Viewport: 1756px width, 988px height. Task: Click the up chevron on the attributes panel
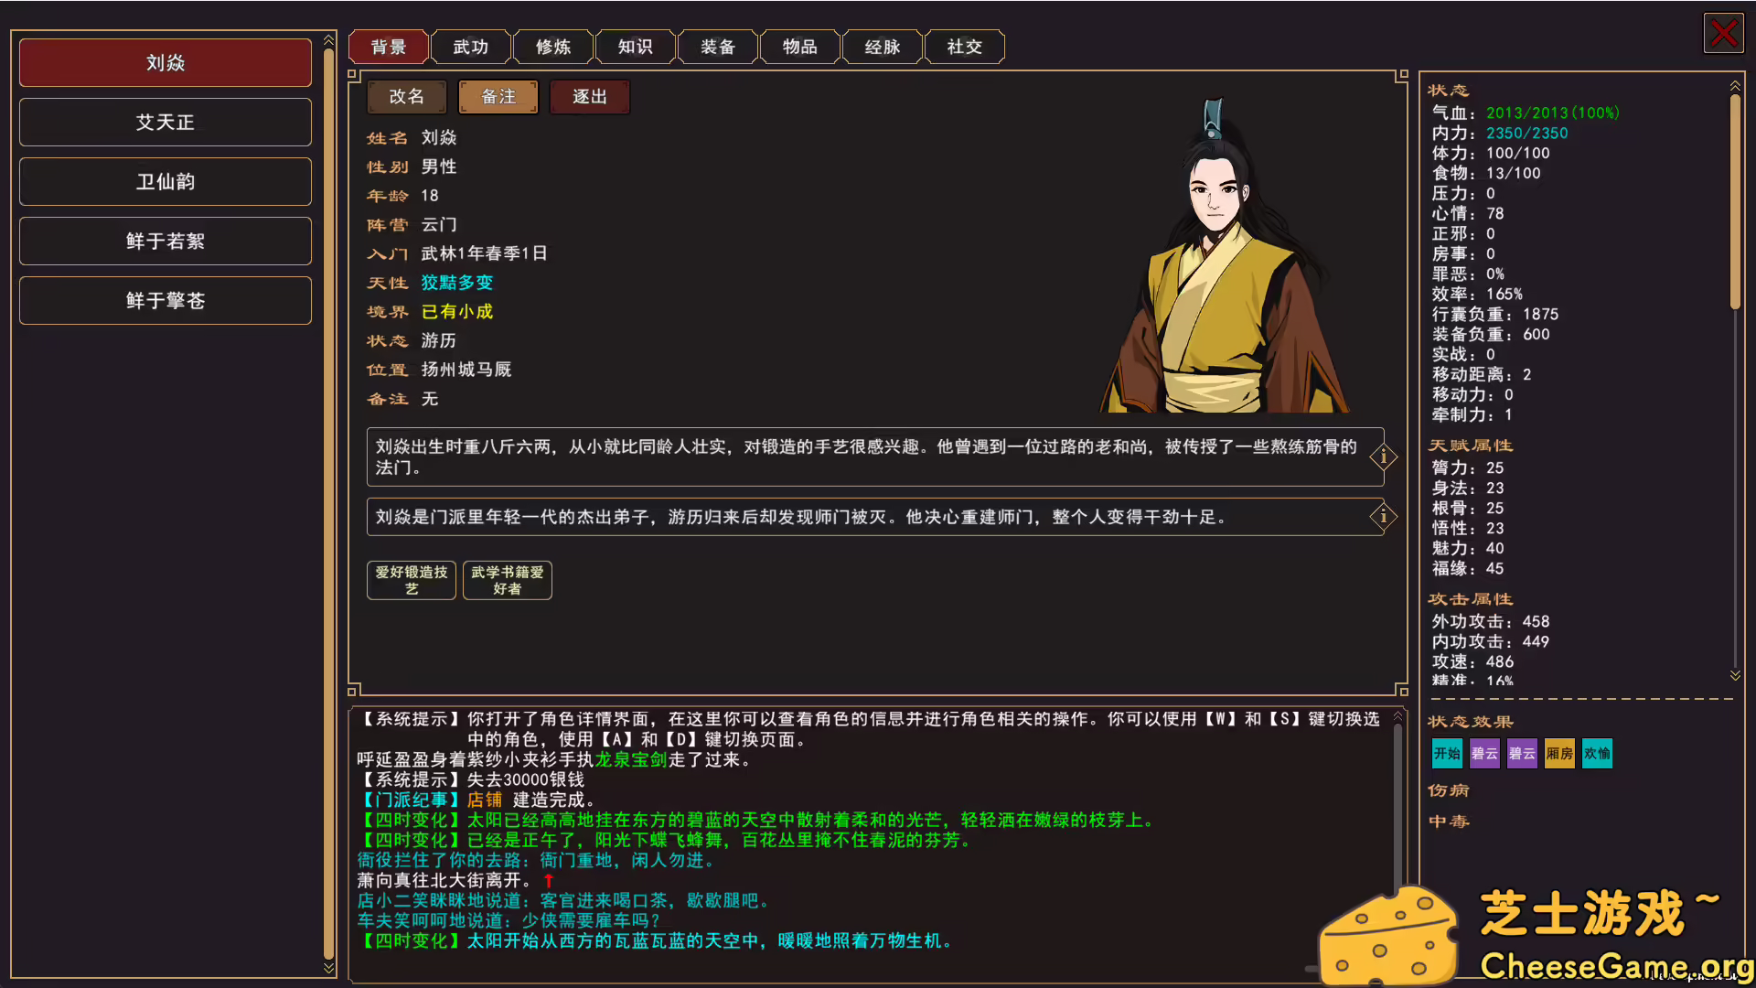[1735, 84]
